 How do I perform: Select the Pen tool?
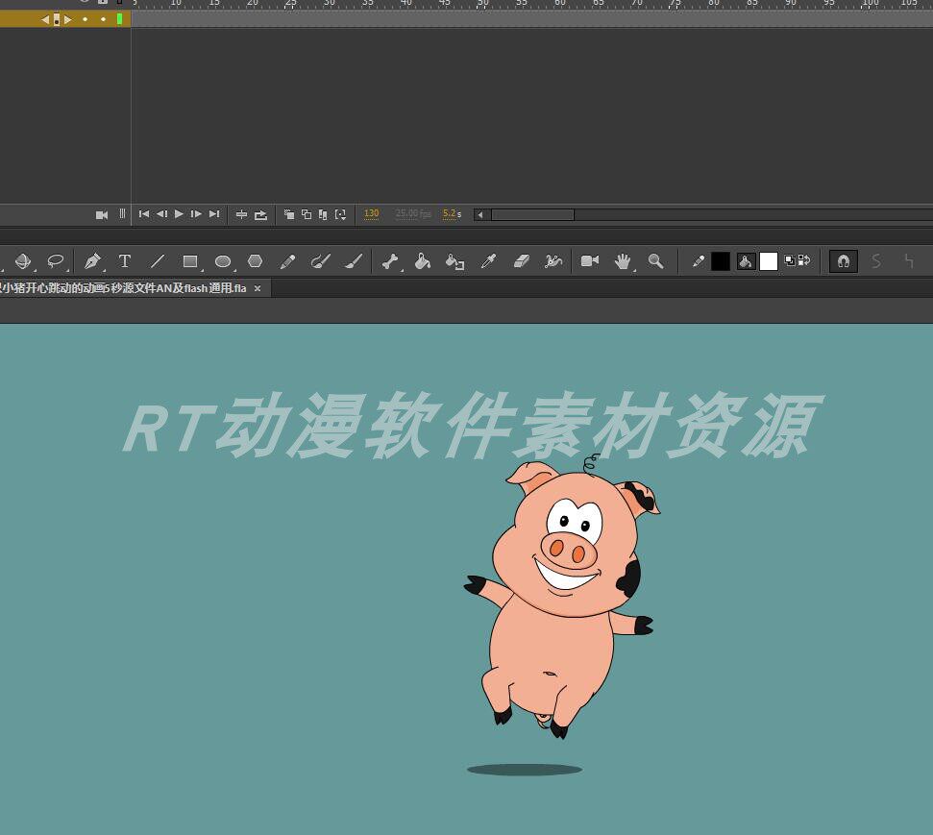(x=92, y=261)
